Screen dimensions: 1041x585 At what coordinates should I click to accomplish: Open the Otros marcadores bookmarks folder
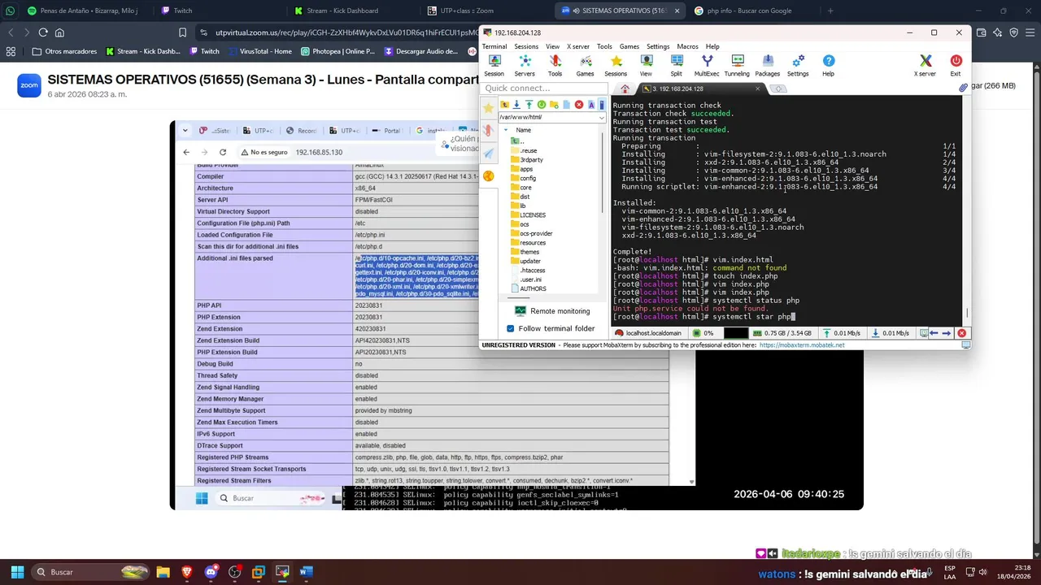pos(64,51)
